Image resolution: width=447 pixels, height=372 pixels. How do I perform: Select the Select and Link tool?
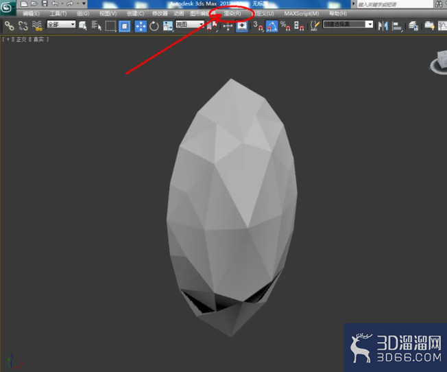9,26
